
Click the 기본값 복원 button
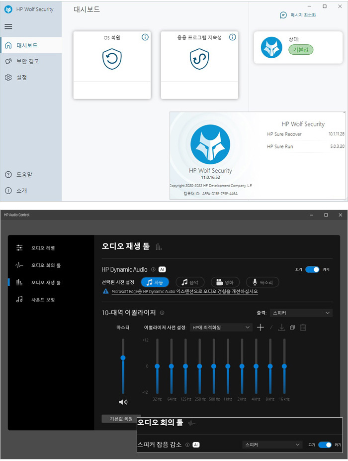121,419
